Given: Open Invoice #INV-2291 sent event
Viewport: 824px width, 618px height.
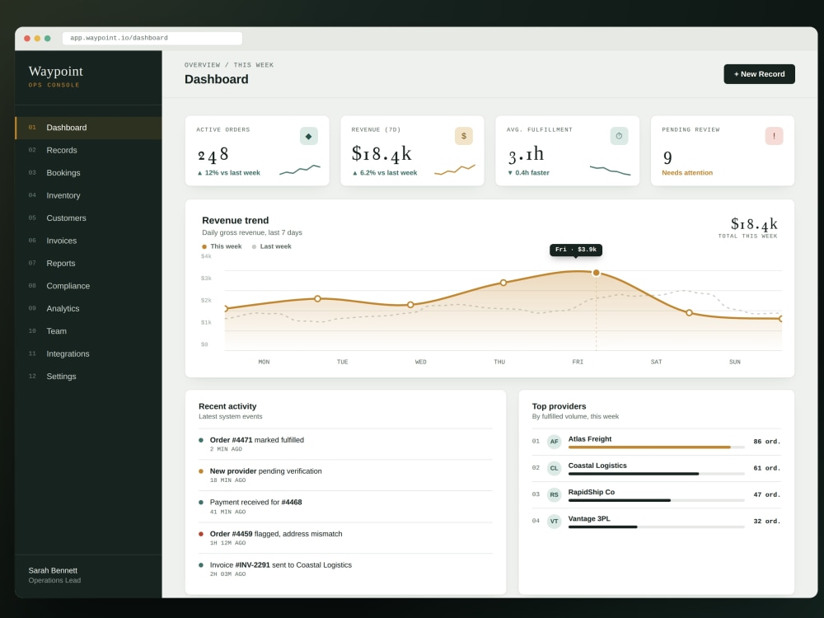Looking at the screenshot, I should (345, 569).
